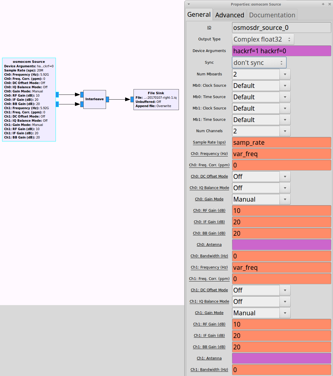Open the Output Type dropdown
The height and width of the screenshot is (376, 333).
pyautogui.click(x=263, y=39)
